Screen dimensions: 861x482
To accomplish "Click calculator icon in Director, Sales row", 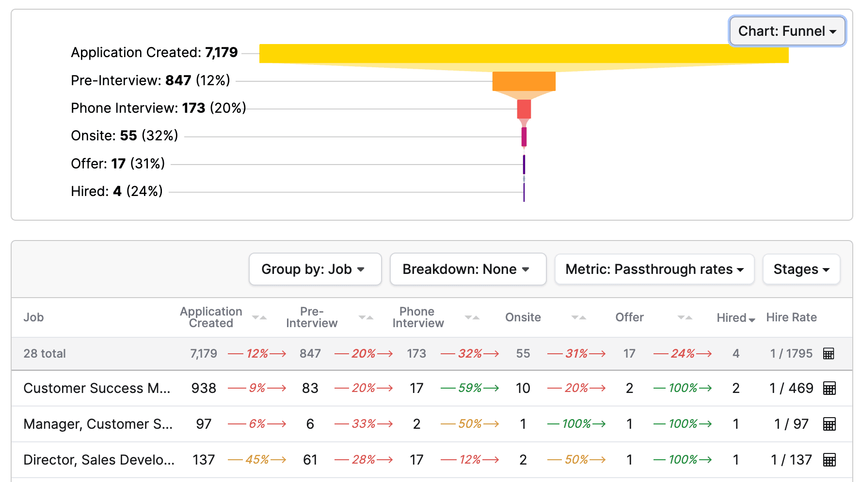I will (x=829, y=460).
